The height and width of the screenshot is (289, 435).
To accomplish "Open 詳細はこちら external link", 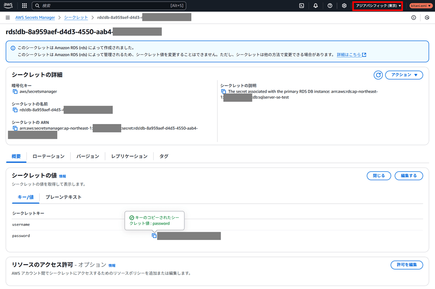I will tap(351, 55).
